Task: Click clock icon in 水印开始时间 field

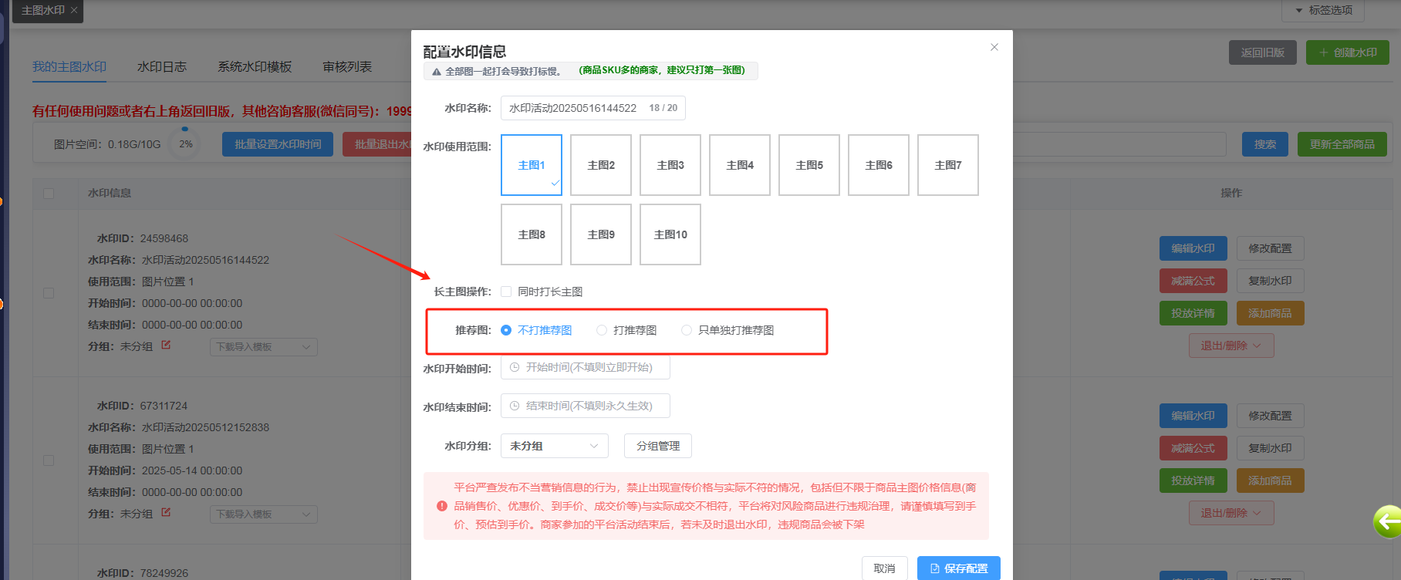Action: (x=515, y=368)
